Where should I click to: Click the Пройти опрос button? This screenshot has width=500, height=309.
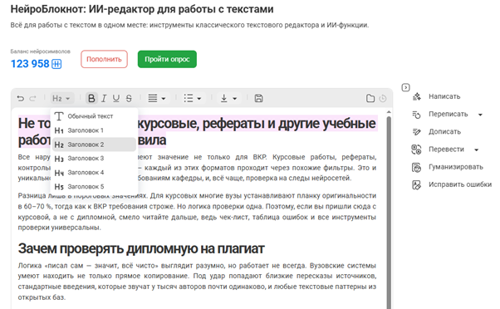point(167,59)
